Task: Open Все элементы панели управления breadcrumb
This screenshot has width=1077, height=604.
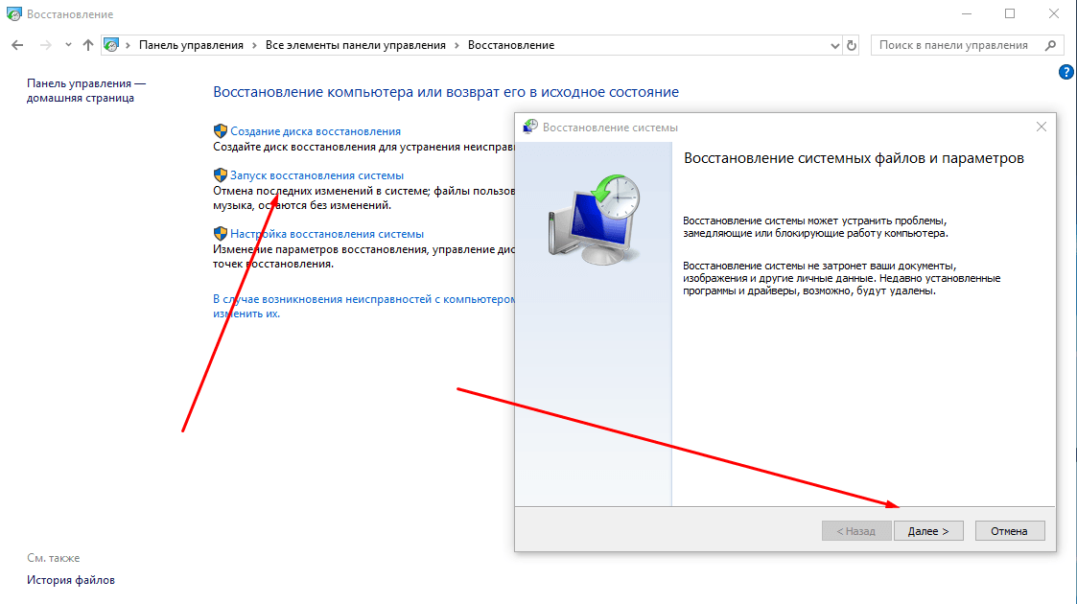Action: point(355,45)
